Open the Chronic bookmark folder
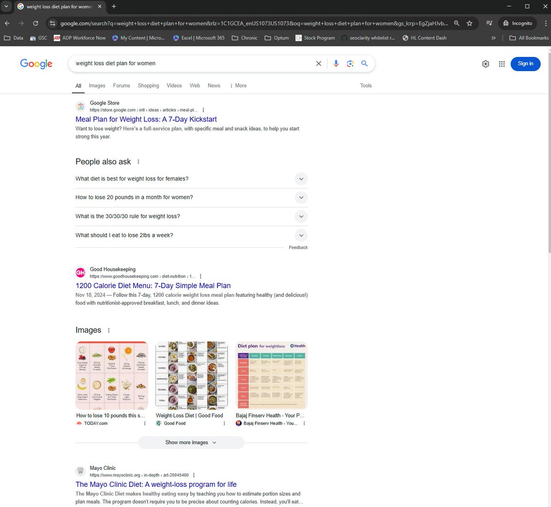This screenshot has width=551, height=507. 245,38
